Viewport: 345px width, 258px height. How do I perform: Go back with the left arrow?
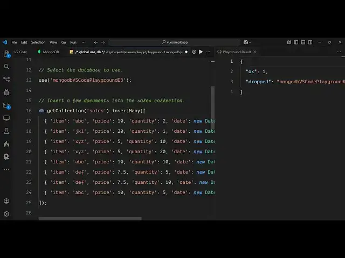coord(96,42)
